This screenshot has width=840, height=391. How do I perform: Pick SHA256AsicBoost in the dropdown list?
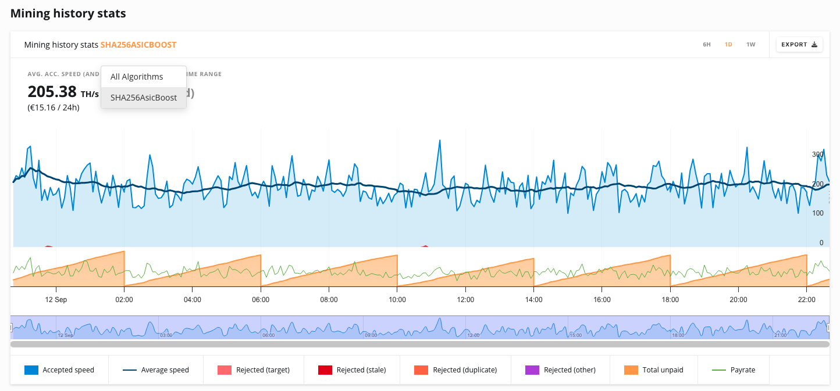[x=144, y=98]
